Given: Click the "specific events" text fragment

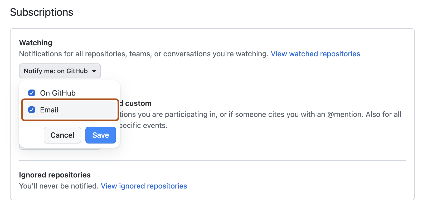Looking at the screenshot, I should tap(144, 125).
